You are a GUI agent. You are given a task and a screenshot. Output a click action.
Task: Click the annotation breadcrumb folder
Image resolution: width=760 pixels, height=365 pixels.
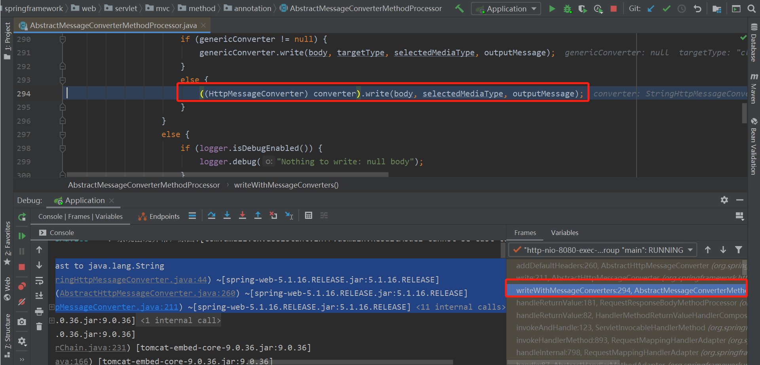[248, 8]
